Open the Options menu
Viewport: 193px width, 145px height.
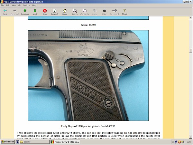tap(26, 5)
